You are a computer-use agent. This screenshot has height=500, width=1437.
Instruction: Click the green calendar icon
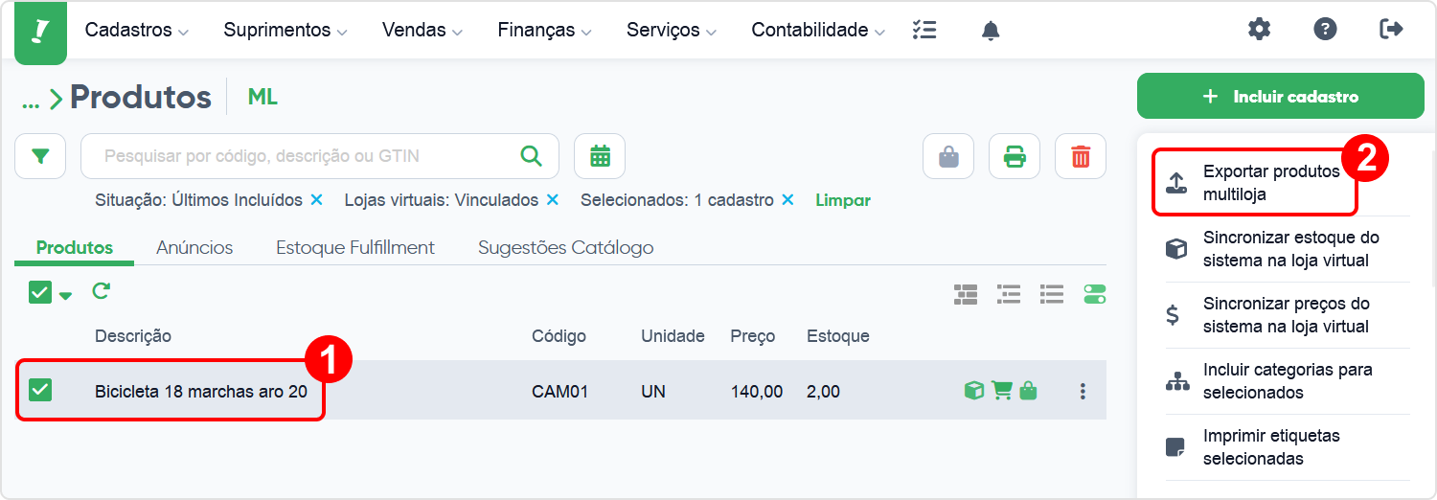pyautogui.click(x=600, y=156)
